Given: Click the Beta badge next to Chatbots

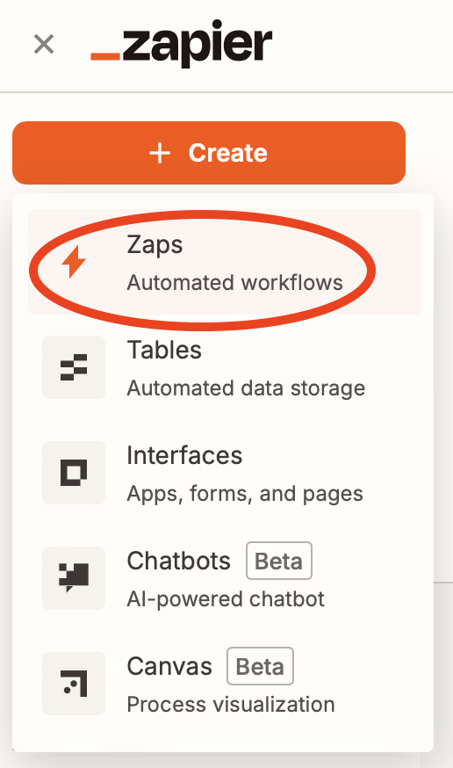Looking at the screenshot, I should click(279, 561).
